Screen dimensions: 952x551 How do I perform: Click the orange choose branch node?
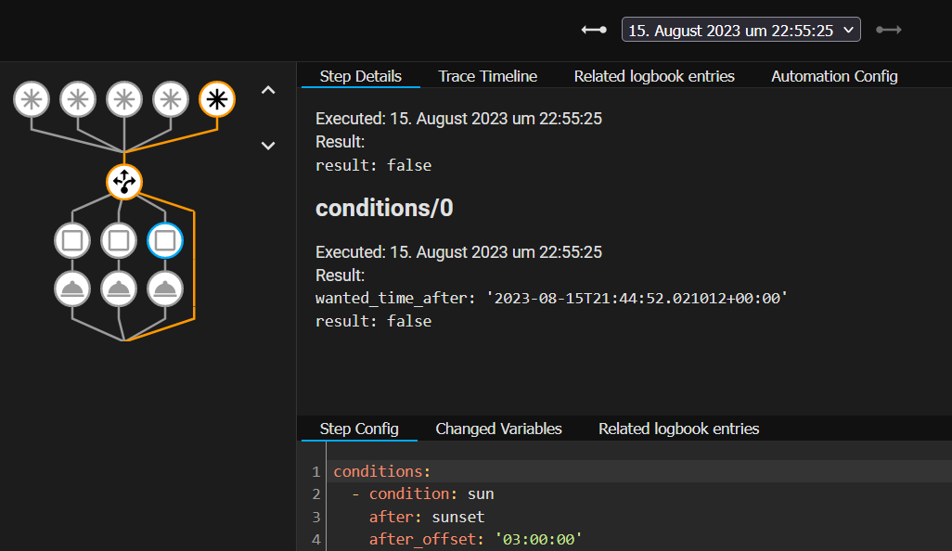[124, 182]
